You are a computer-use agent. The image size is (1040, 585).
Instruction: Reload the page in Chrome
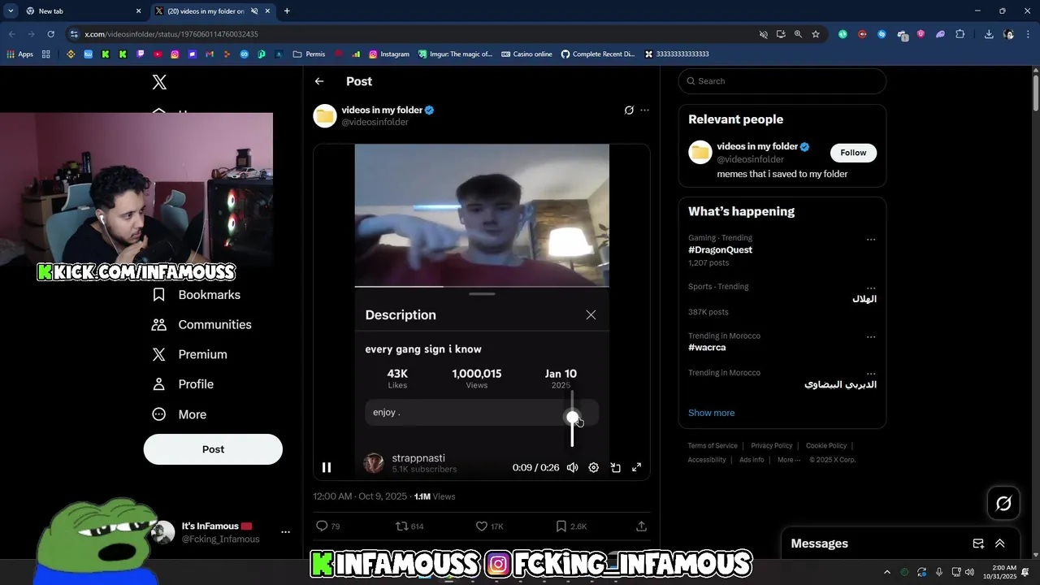pos(50,34)
